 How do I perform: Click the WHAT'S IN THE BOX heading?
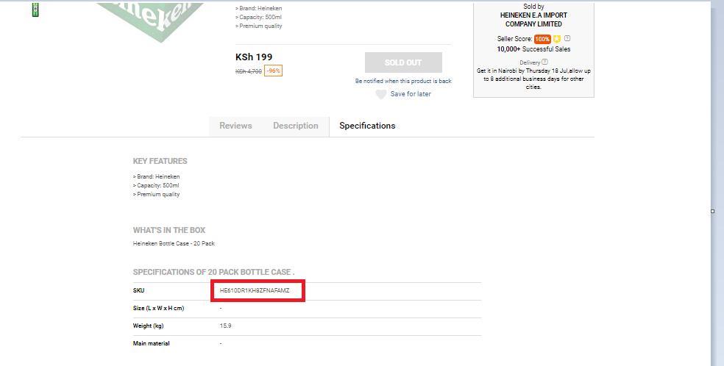(169, 230)
